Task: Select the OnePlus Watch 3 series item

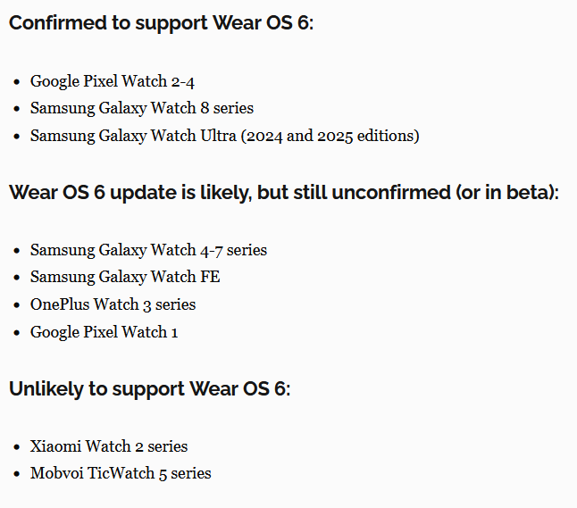Action: coord(113,304)
